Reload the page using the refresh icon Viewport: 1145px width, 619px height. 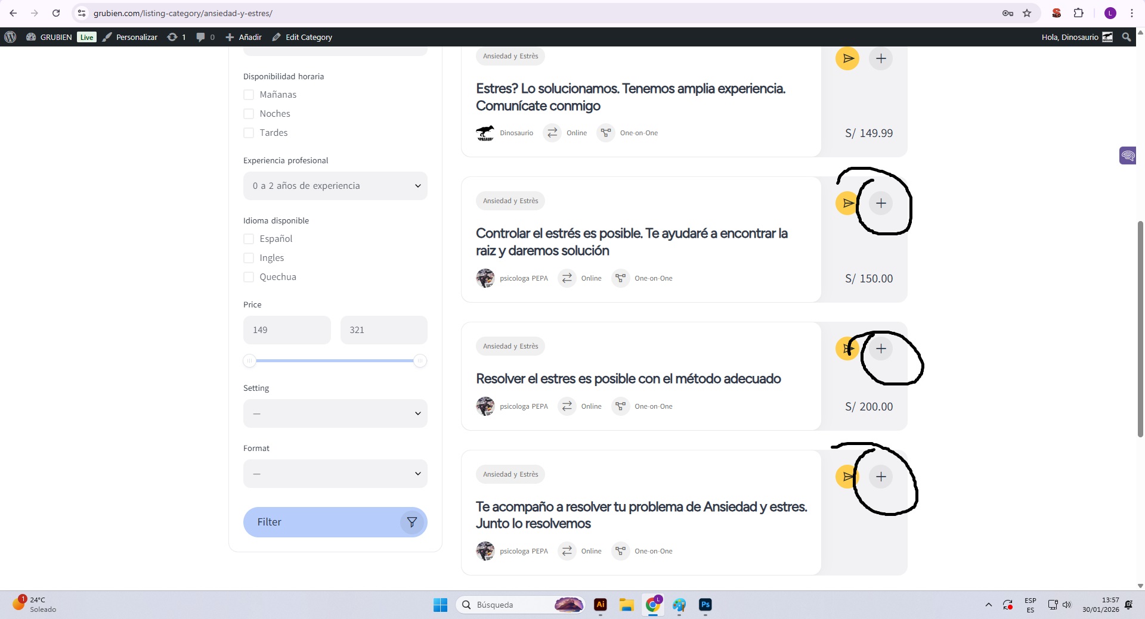tap(56, 13)
